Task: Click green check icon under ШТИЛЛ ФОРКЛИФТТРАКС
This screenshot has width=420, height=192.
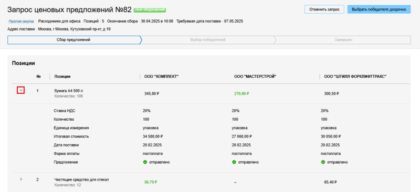Action: tap(323, 162)
